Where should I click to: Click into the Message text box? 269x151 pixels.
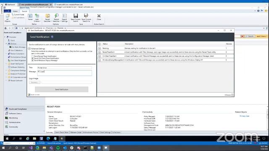pos(64,73)
